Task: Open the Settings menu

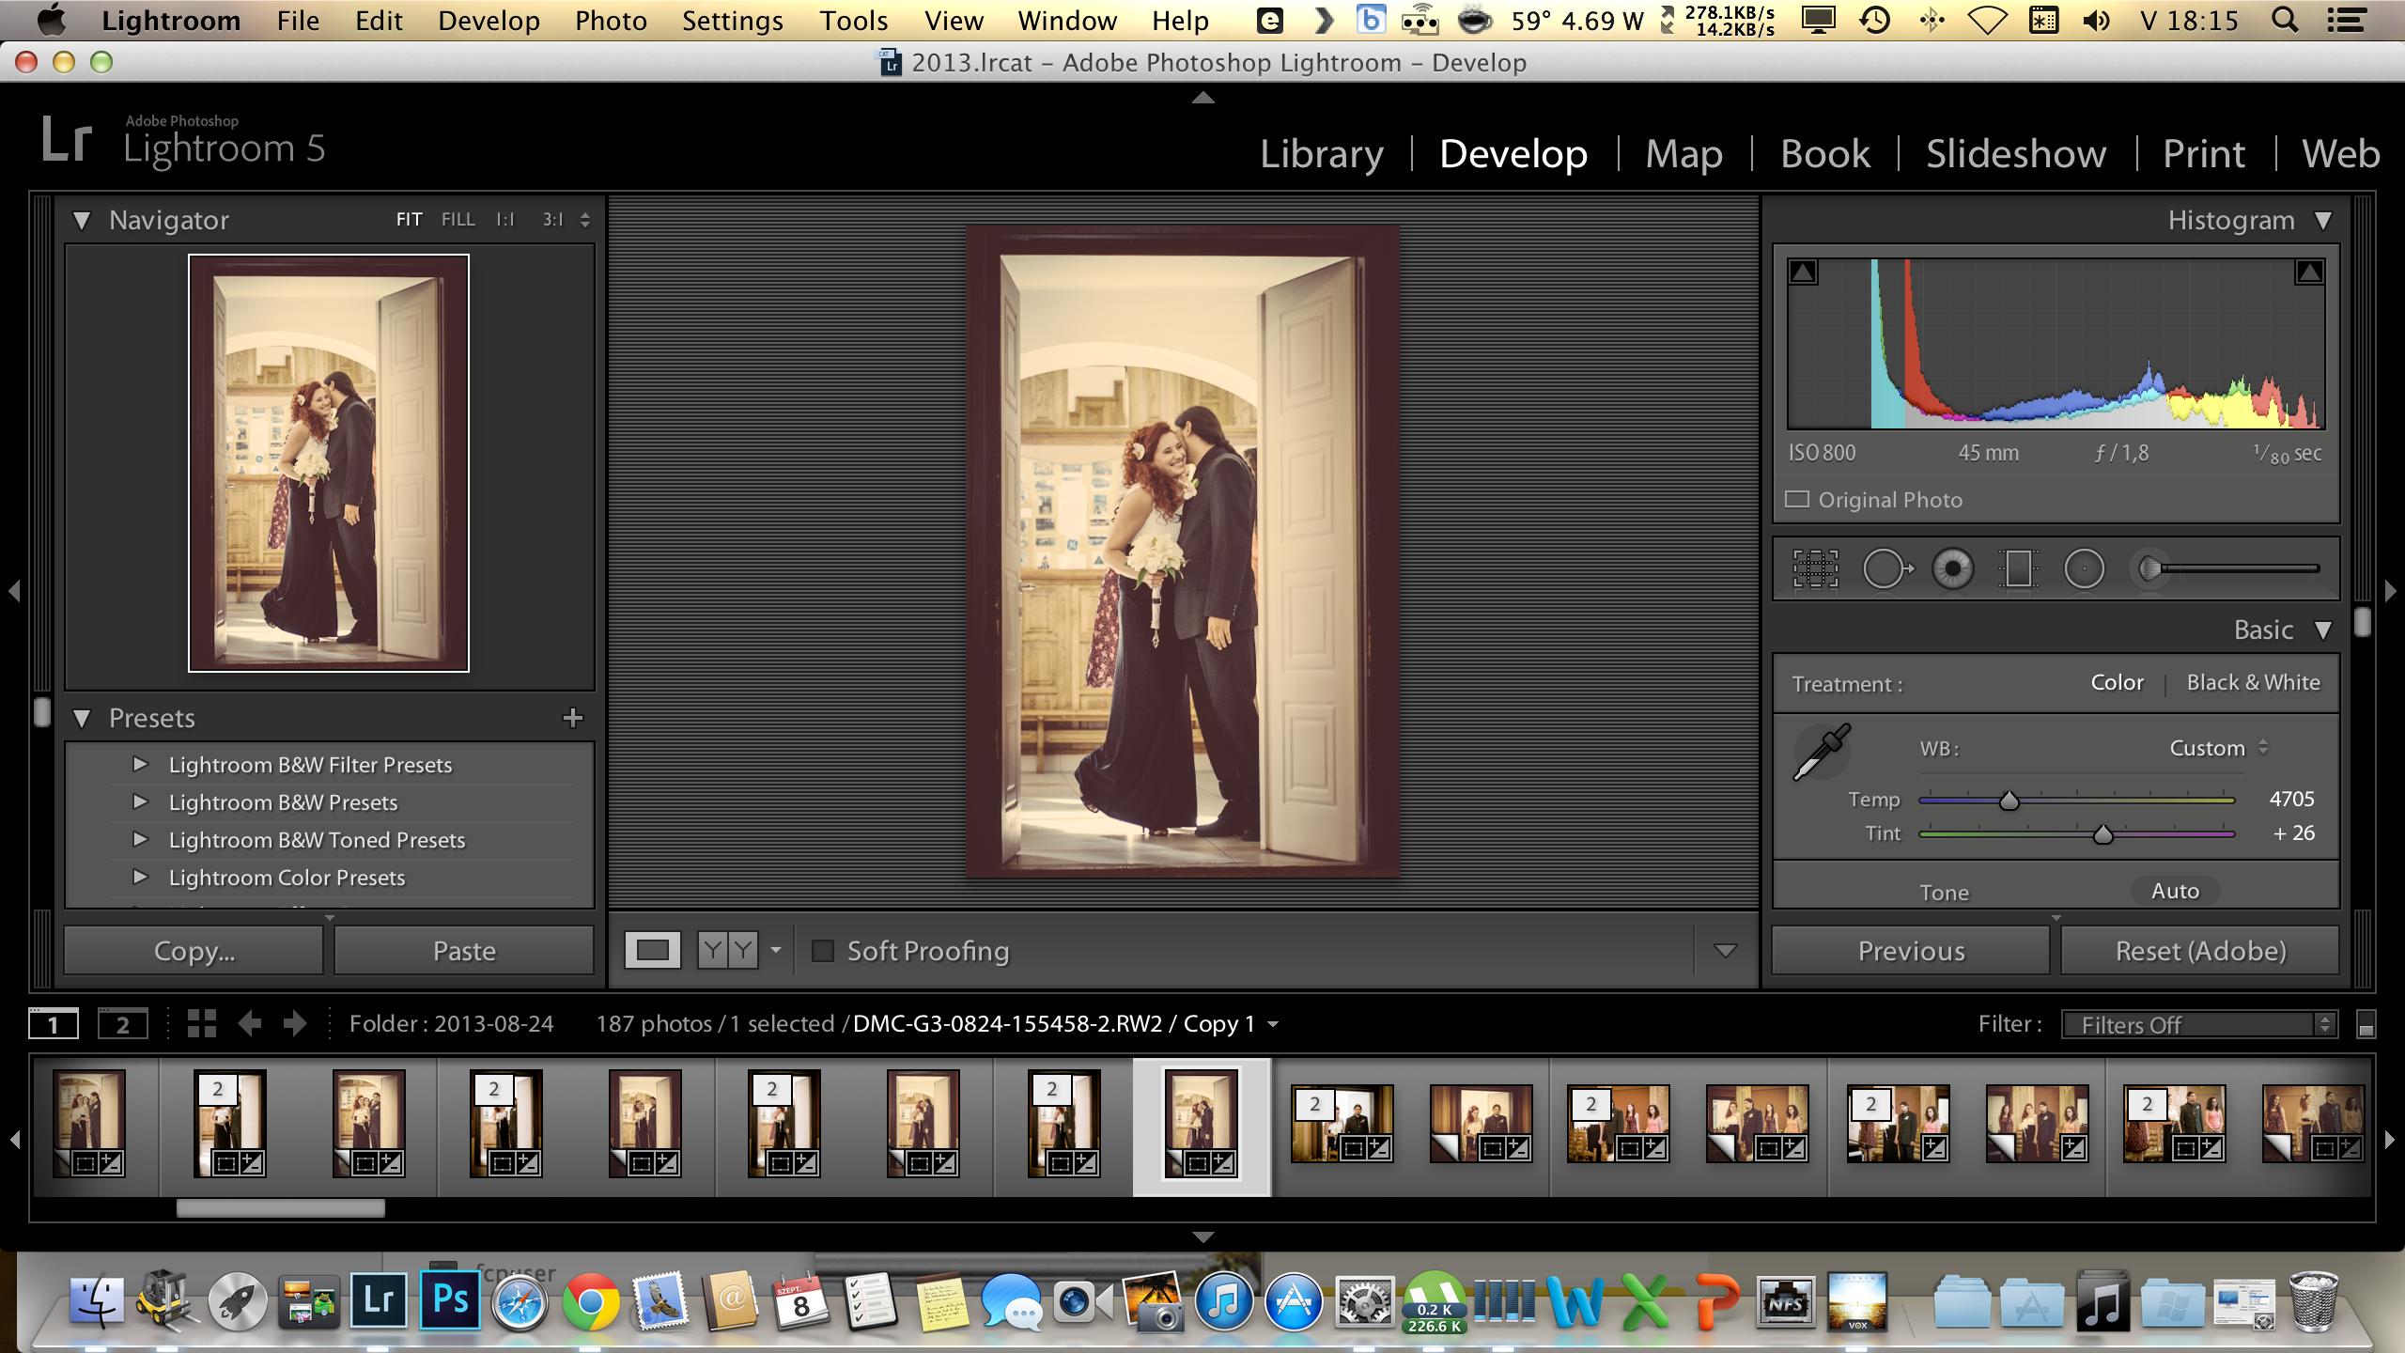Action: tap(732, 20)
